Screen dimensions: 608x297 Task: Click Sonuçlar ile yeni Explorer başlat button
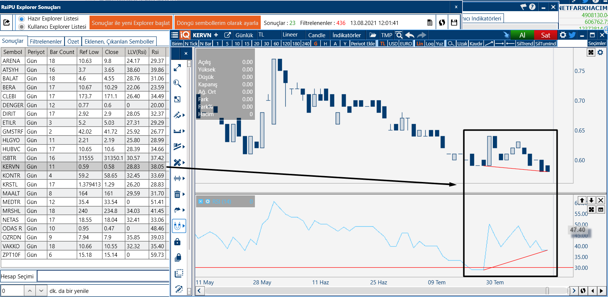click(131, 23)
